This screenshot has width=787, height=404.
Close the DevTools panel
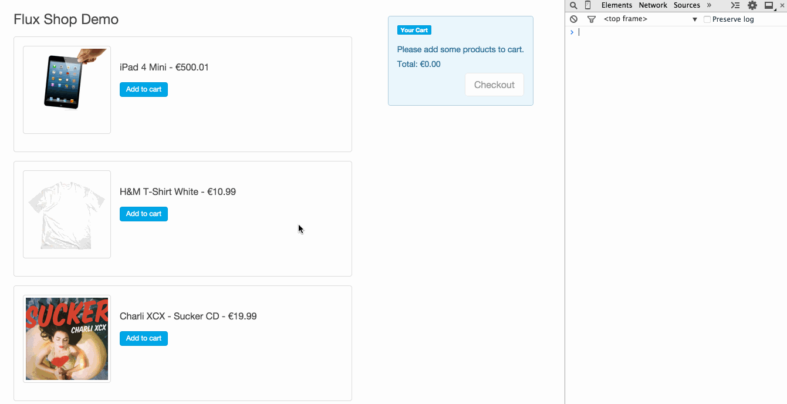tap(782, 5)
